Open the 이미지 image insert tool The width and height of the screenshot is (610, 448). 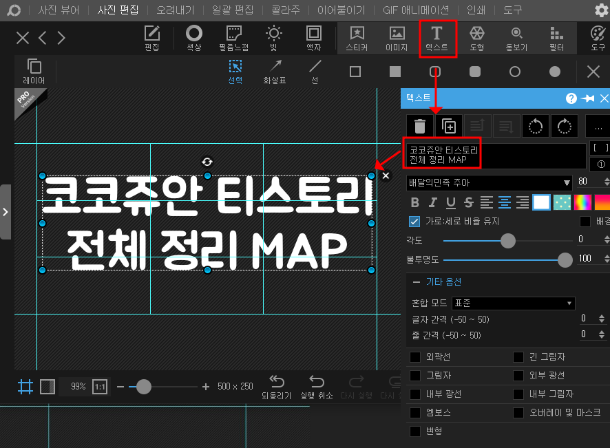(x=397, y=38)
